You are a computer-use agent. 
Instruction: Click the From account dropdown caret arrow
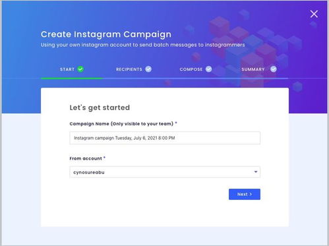256,171
